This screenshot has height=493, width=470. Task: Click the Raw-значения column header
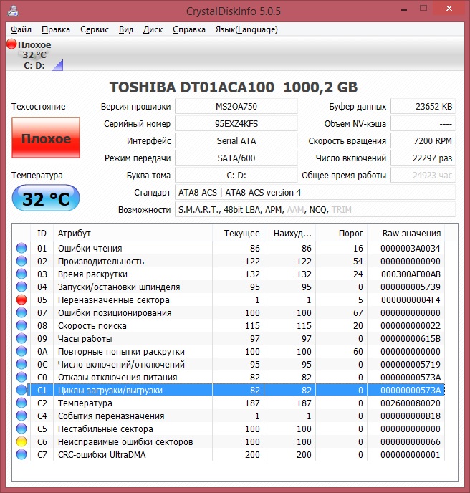tap(406, 234)
